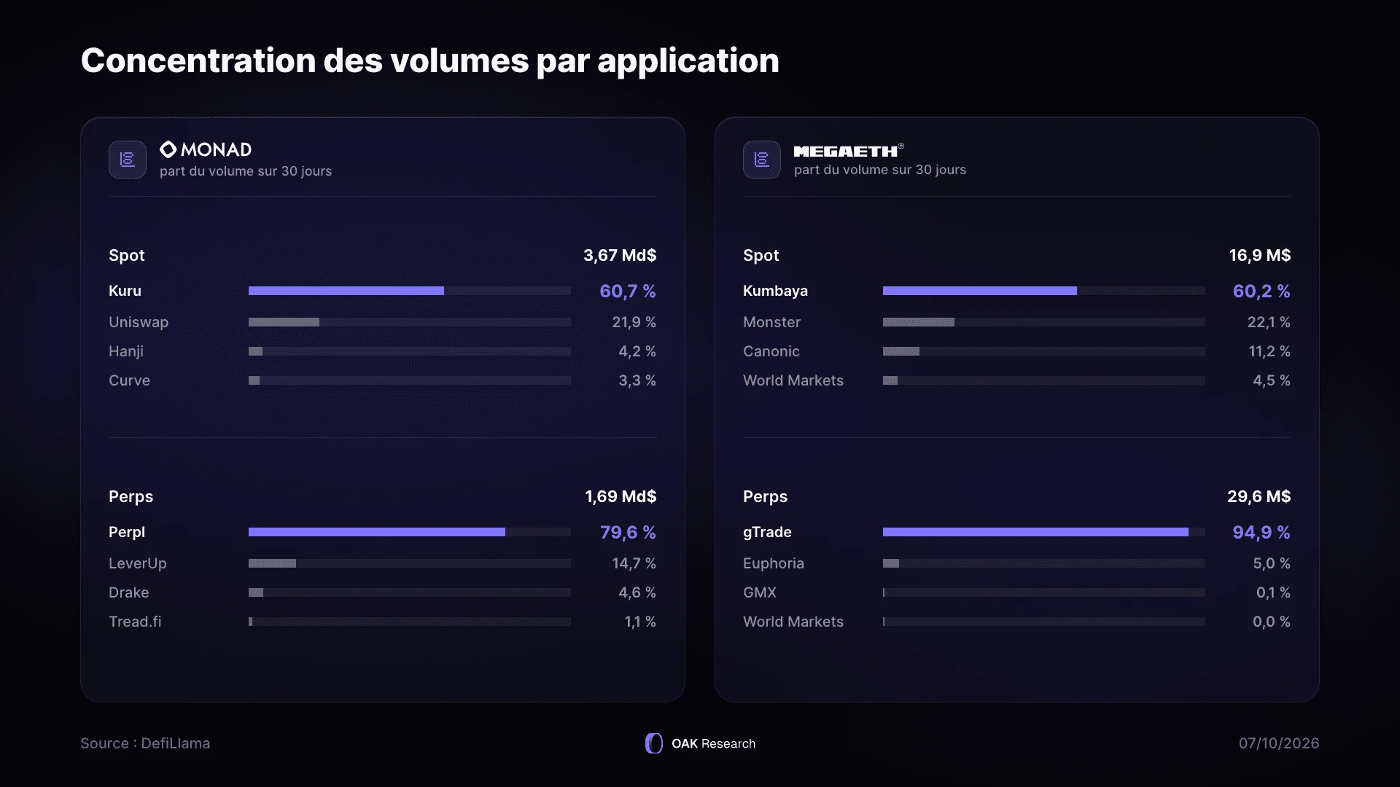Click Monad's "part du volume sur 30 jours" subtitle
The height and width of the screenshot is (787, 1400).
(x=246, y=171)
